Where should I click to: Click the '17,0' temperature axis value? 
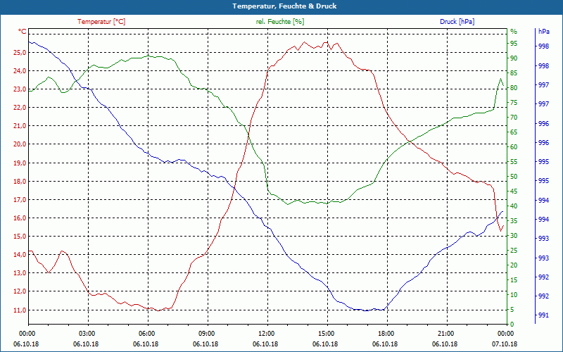tap(20, 199)
